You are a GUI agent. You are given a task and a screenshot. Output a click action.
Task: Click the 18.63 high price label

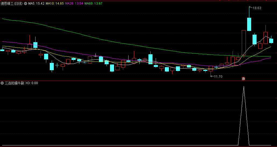(257, 8)
